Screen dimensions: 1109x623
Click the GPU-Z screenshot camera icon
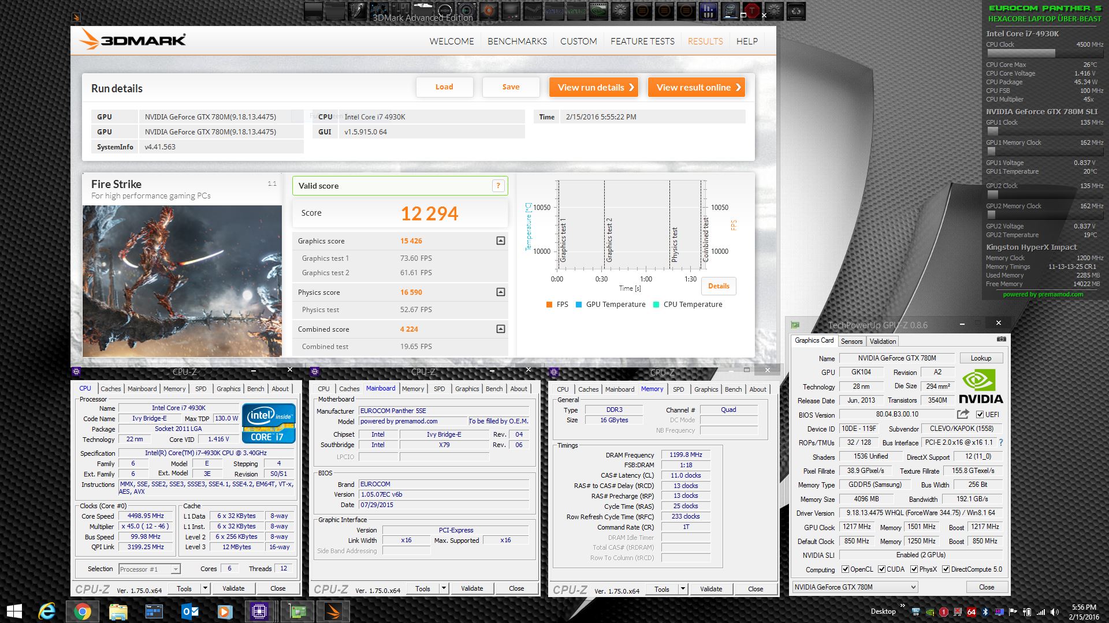(x=1001, y=339)
